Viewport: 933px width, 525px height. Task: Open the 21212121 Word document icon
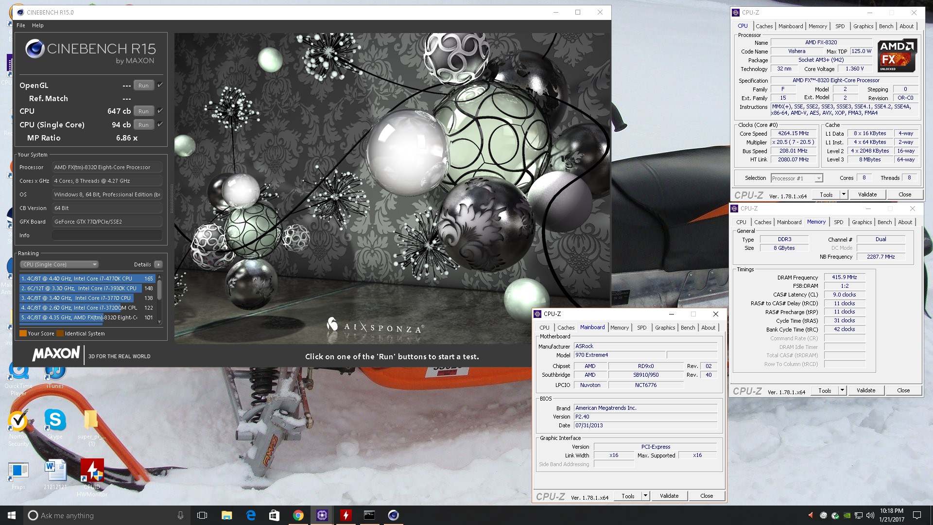coord(55,474)
